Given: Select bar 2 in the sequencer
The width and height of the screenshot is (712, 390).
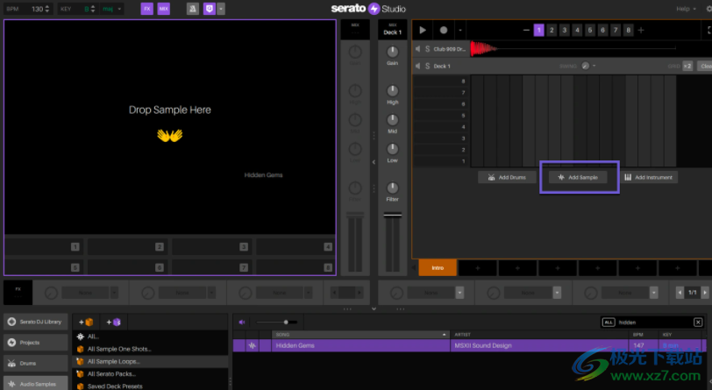Looking at the screenshot, I should click(x=552, y=30).
